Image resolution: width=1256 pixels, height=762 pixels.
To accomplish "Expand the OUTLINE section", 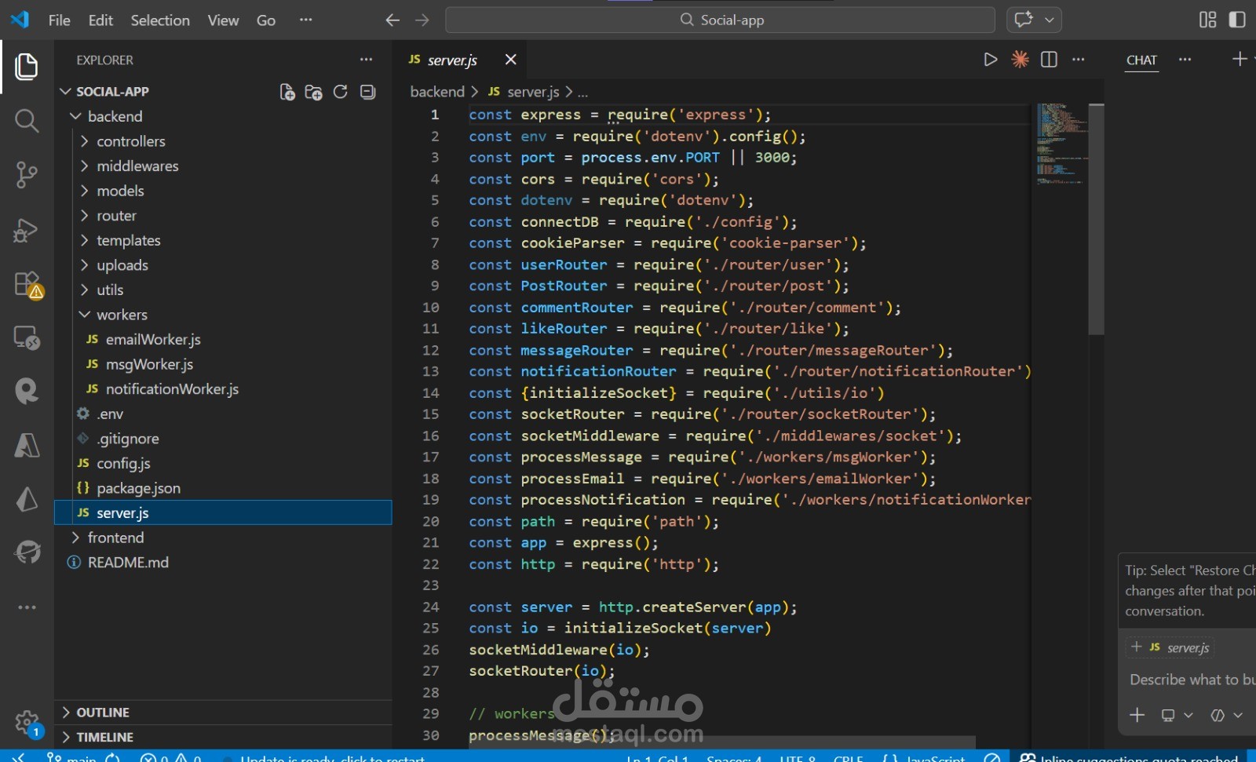I will [103, 713].
